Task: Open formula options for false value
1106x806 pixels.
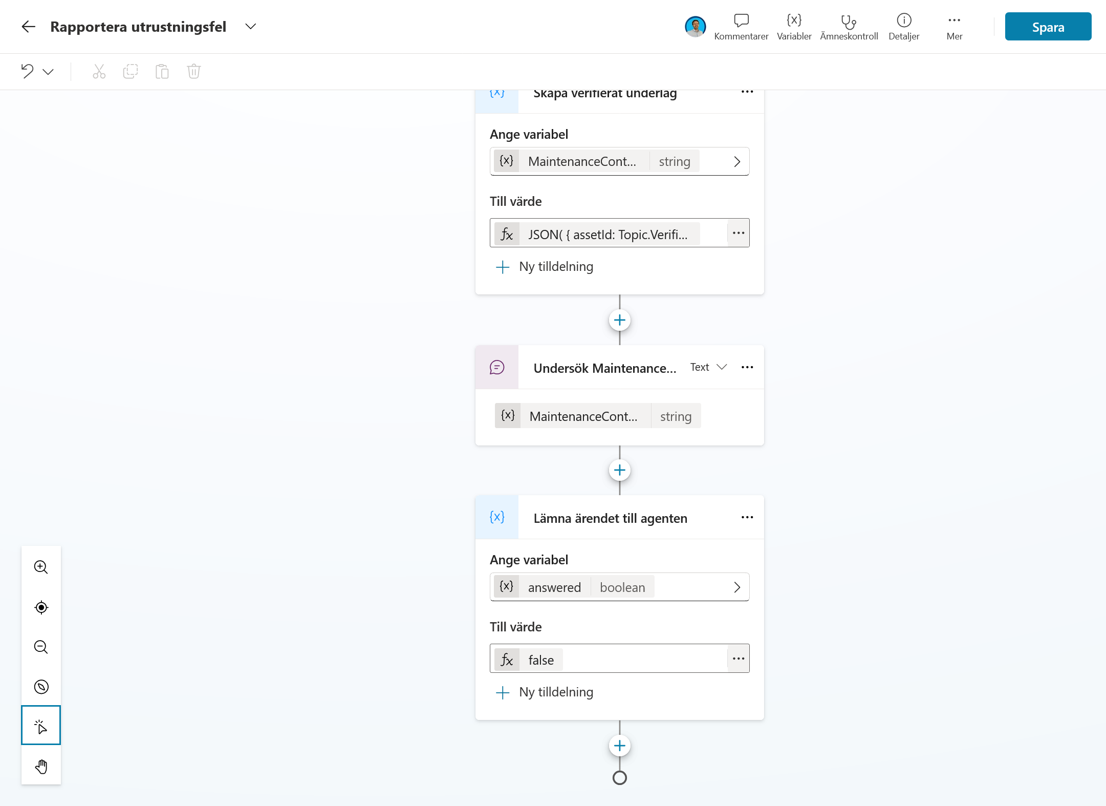Action: click(738, 659)
